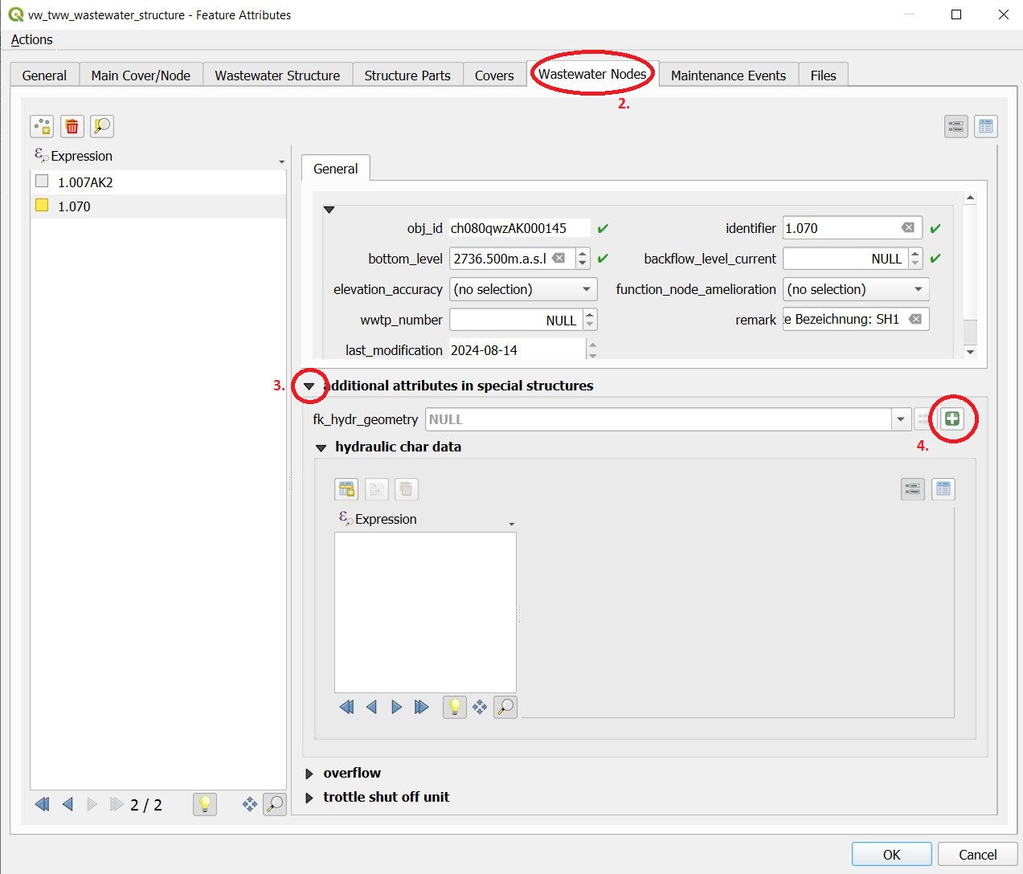Open the Actions menu
1023x874 pixels.
tap(31, 39)
